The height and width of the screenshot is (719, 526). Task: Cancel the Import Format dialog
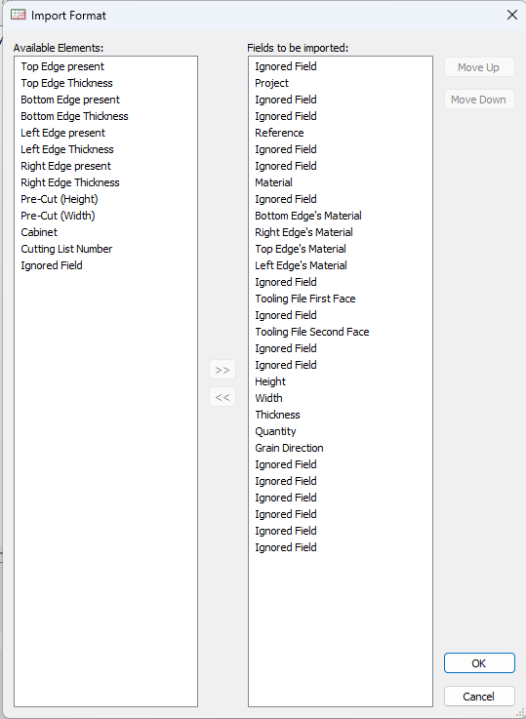pyautogui.click(x=479, y=696)
